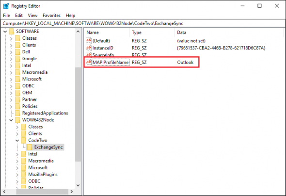Select the MozillaPlugins key
The width and height of the screenshot is (286, 196).
point(43,175)
